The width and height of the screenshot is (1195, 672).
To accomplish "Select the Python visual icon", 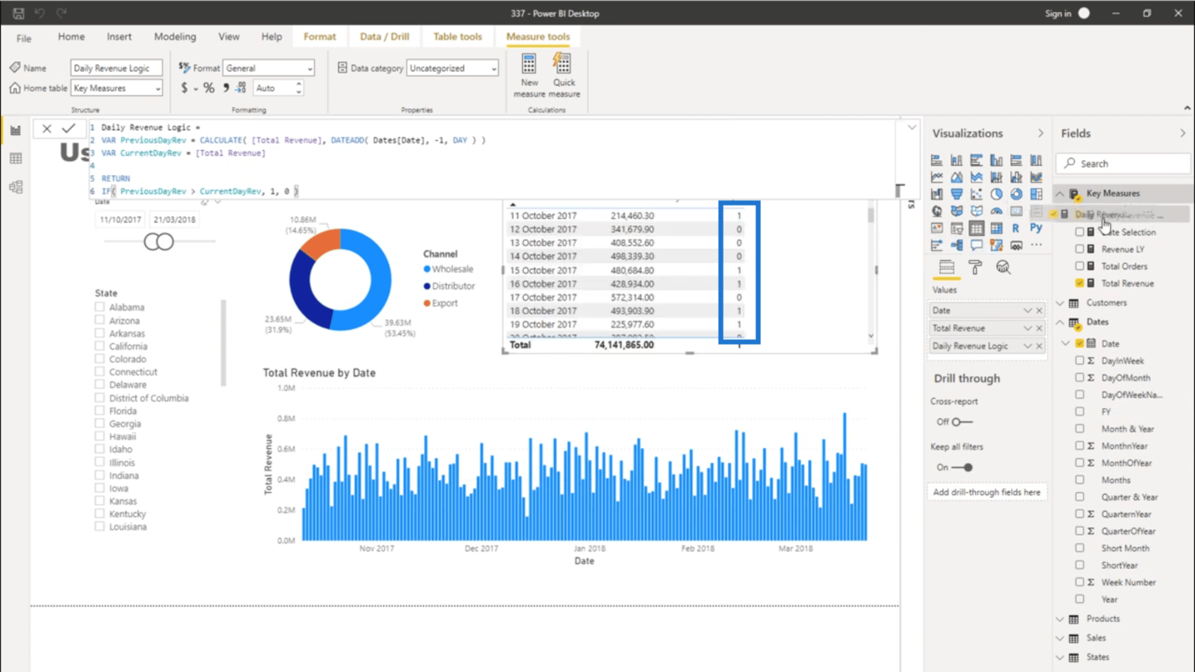I will click(1036, 228).
